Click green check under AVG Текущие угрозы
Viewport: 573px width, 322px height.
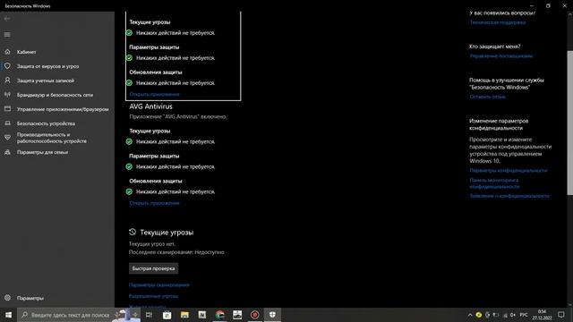129,141
